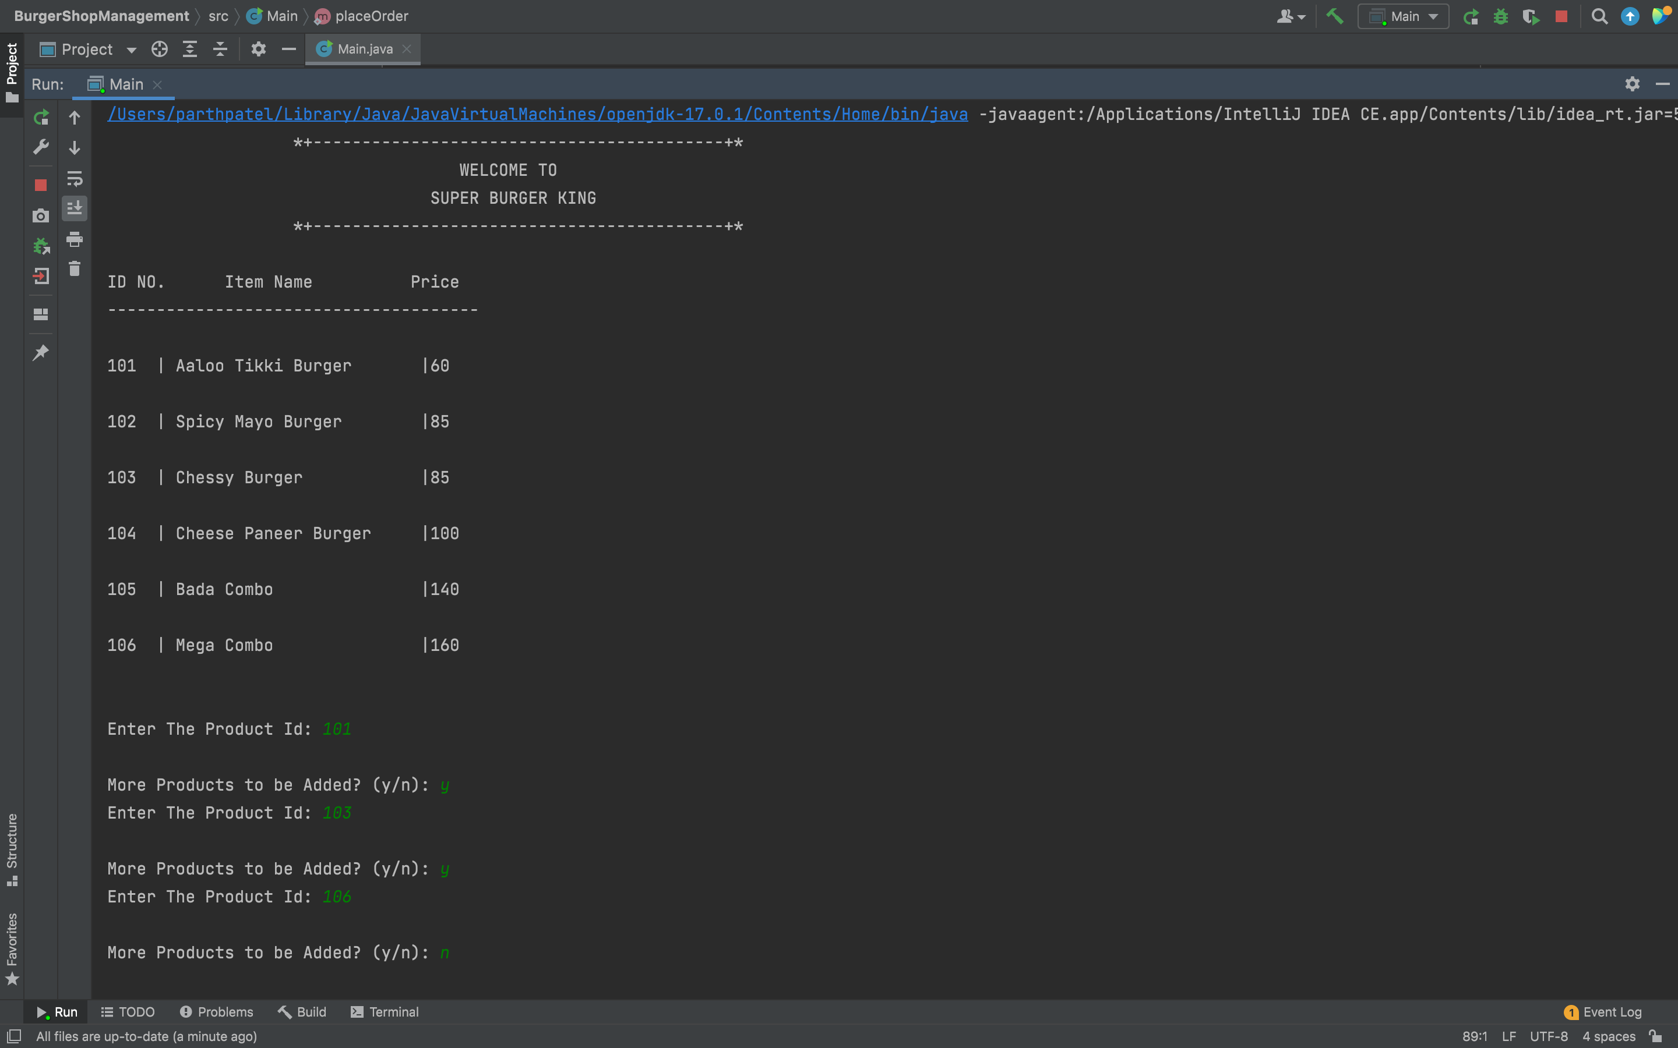Click the Rerun Main icon in Run panel
The height and width of the screenshot is (1048, 1678).
pos(41,117)
